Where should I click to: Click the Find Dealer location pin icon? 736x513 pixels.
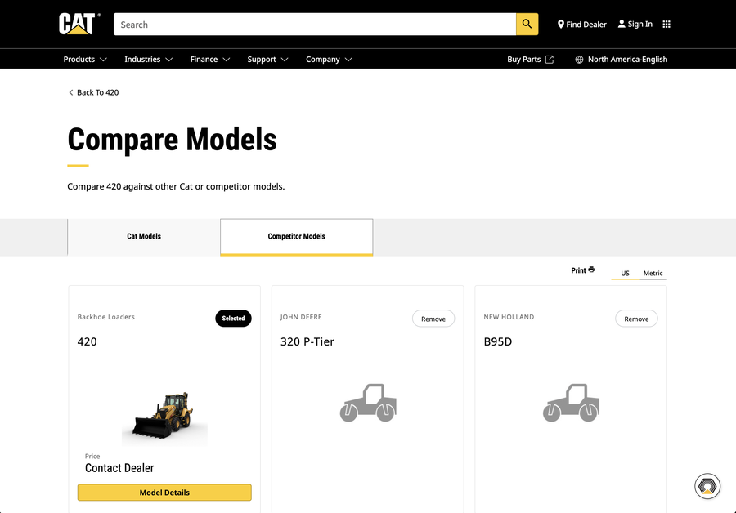[x=560, y=24]
